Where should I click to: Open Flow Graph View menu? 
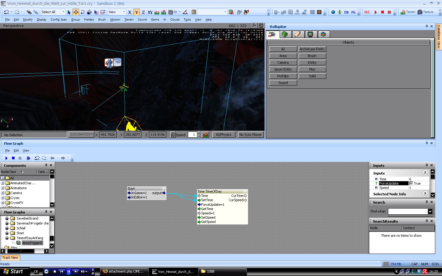(26, 151)
